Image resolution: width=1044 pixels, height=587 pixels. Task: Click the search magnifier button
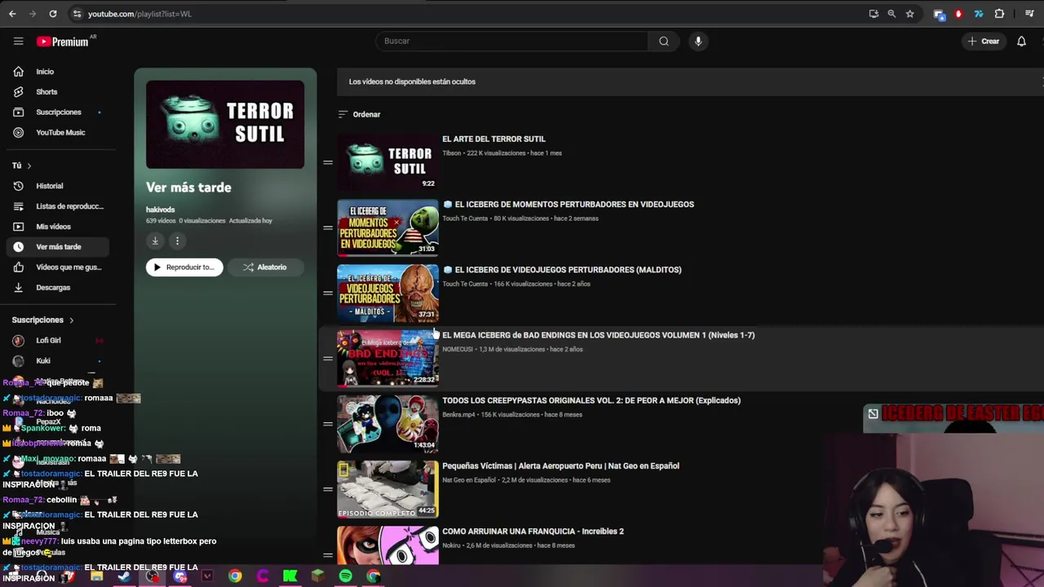[664, 41]
